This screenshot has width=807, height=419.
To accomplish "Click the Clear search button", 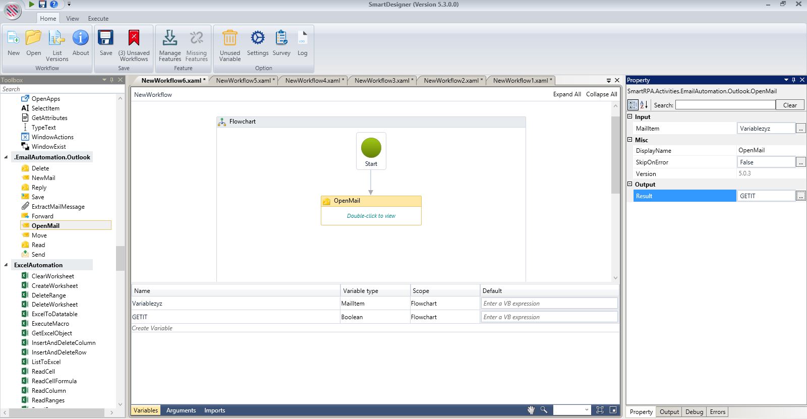I will [790, 105].
